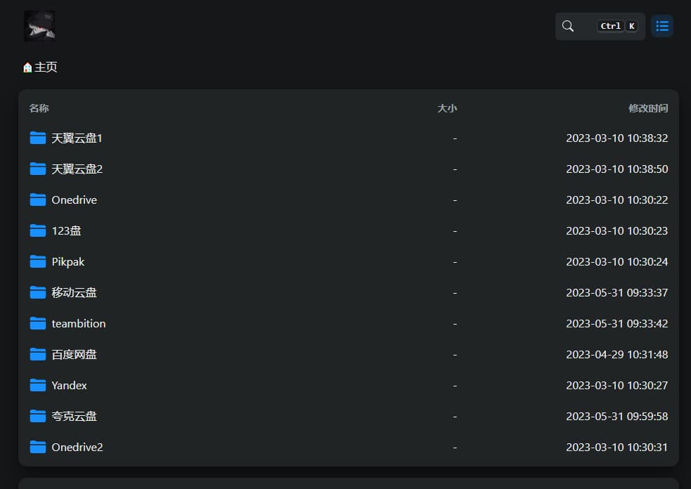This screenshot has width=691, height=489.
Task: Open the 移动云盘 folder
Action: click(x=74, y=293)
